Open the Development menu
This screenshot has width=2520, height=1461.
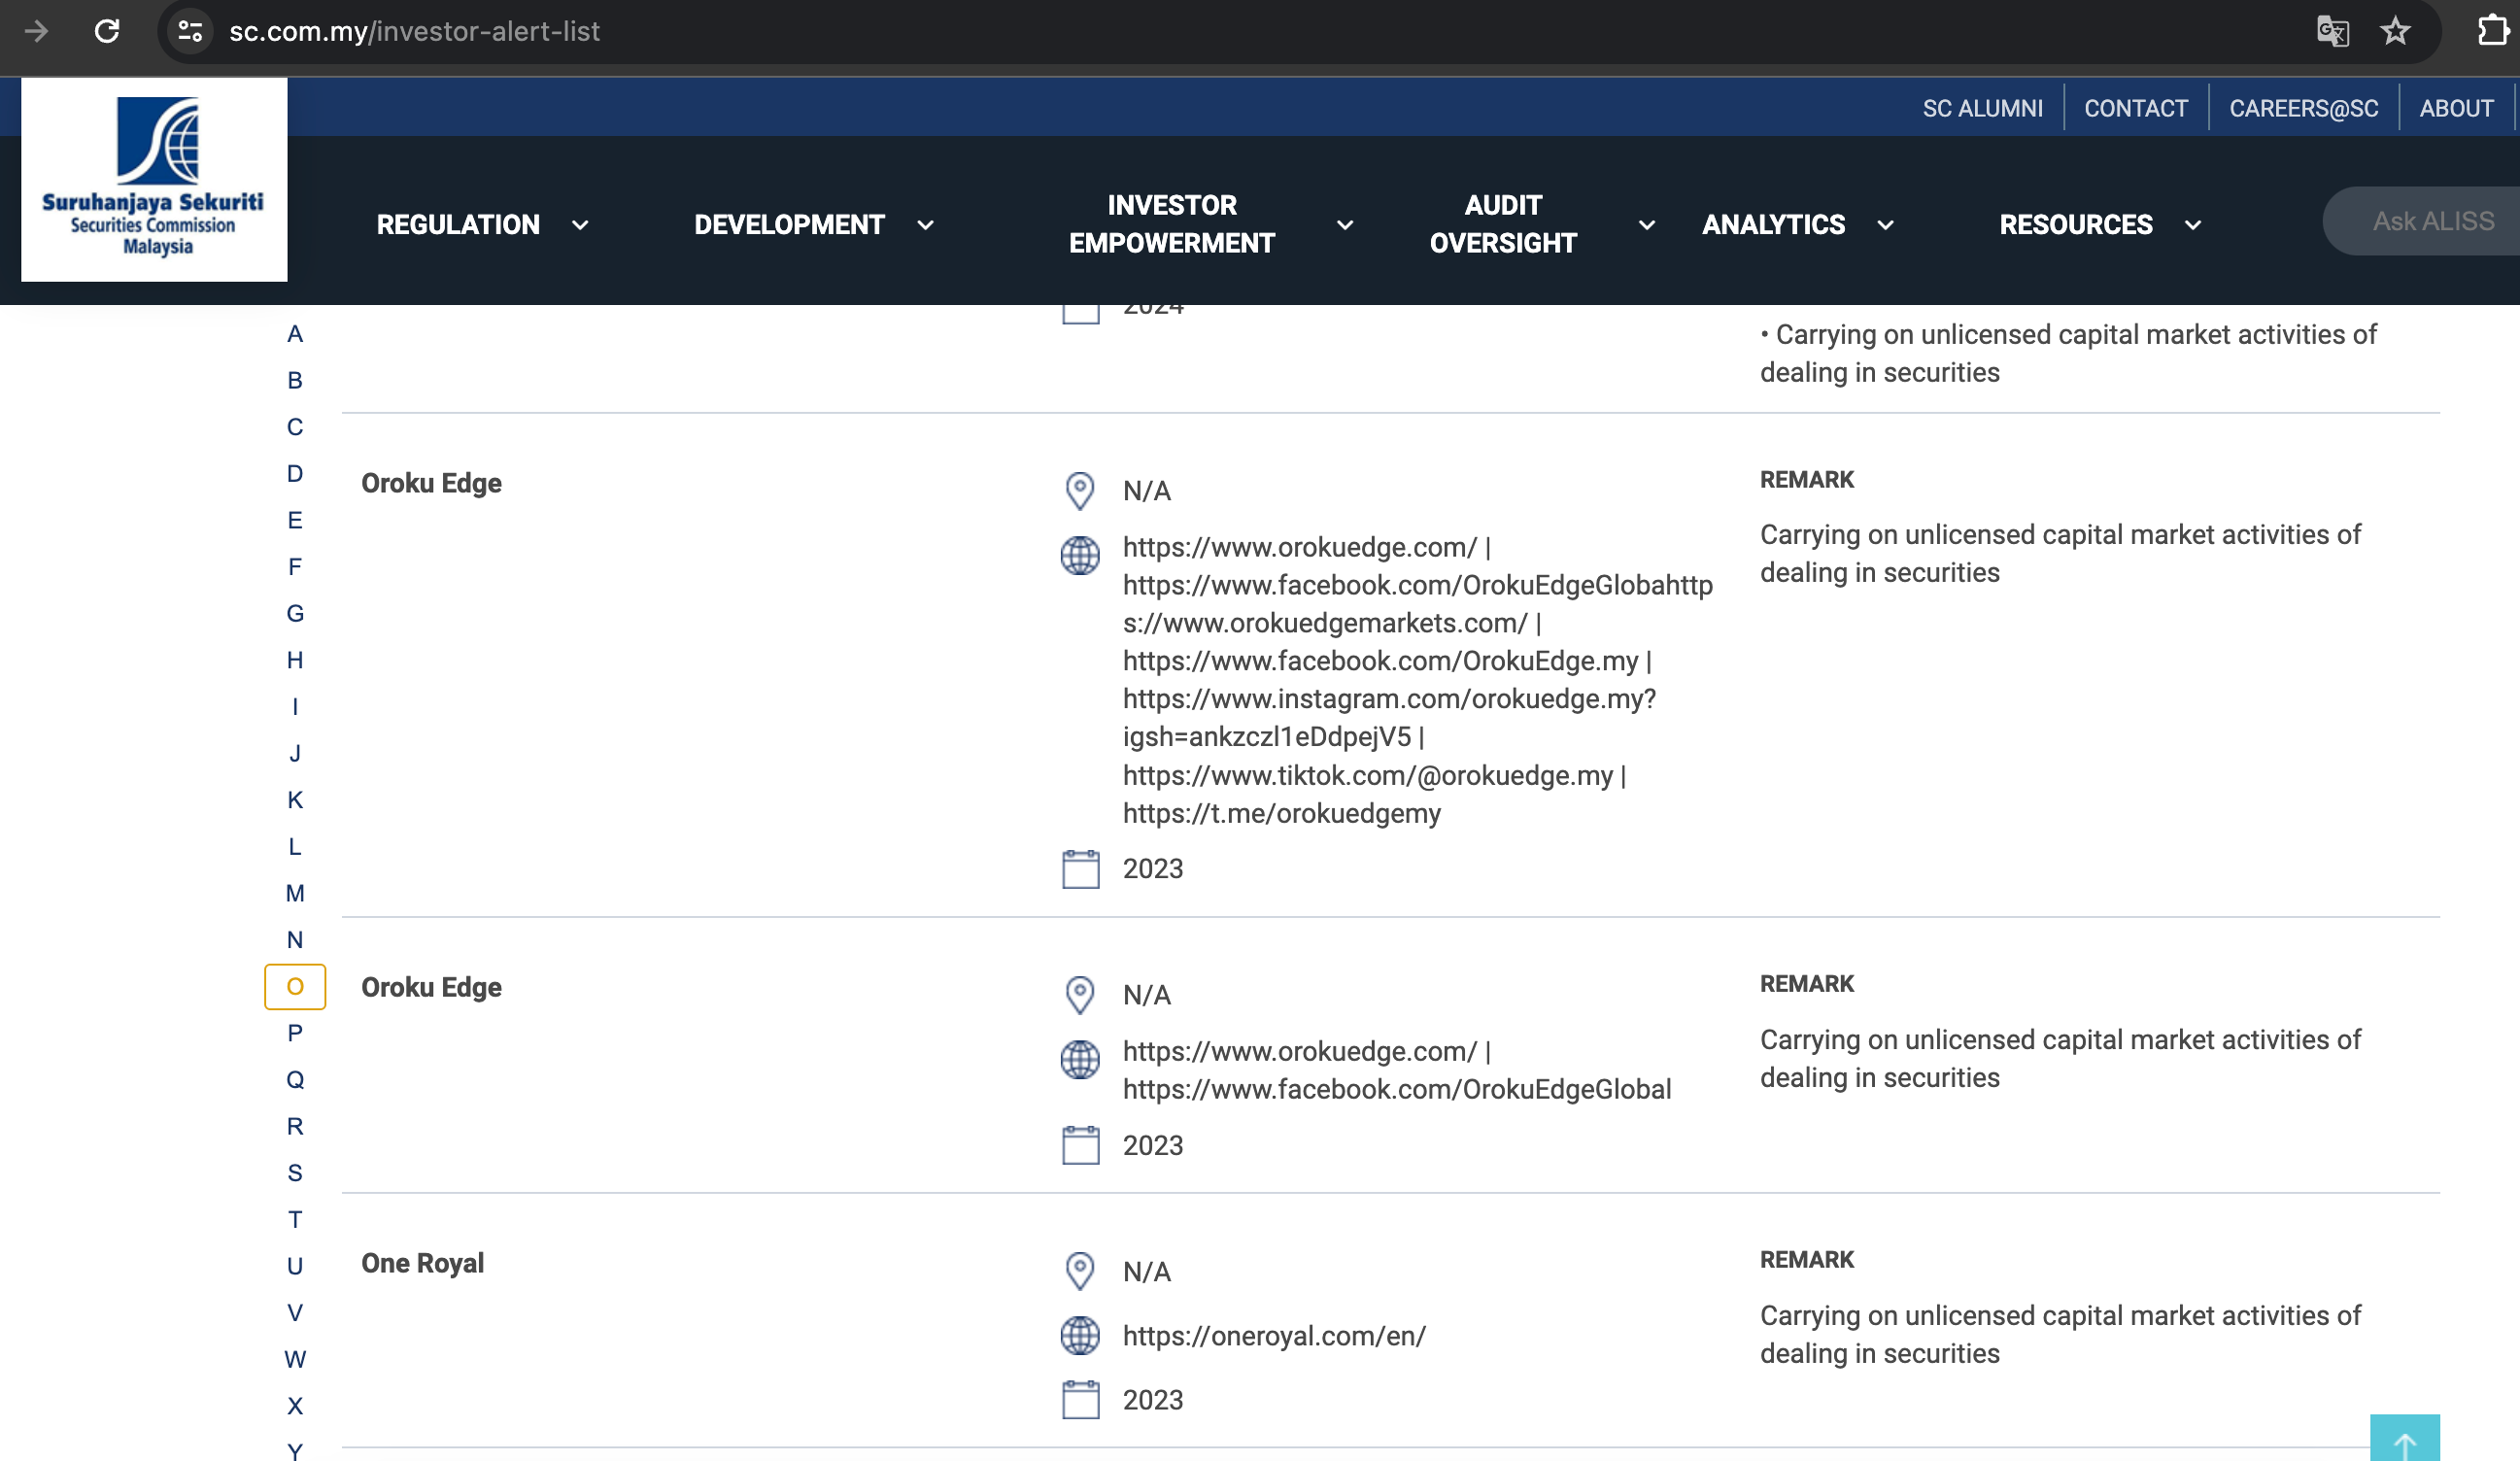click(789, 225)
